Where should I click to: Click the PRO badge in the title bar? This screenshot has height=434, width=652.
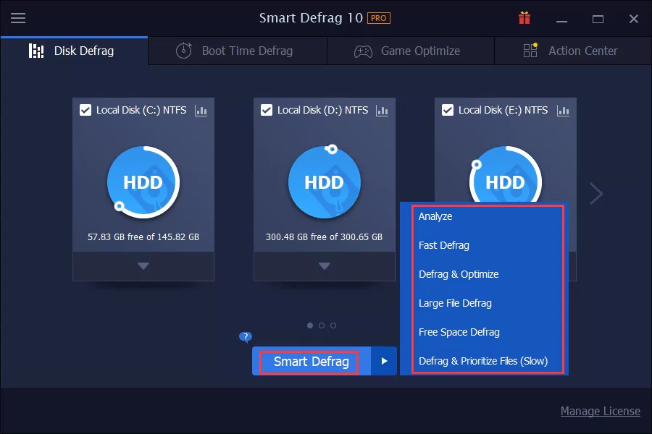[x=377, y=18]
